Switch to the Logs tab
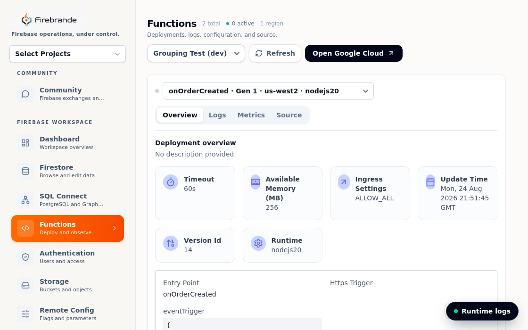The width and height of the screenshot is (528, 330). pos(217,115)
